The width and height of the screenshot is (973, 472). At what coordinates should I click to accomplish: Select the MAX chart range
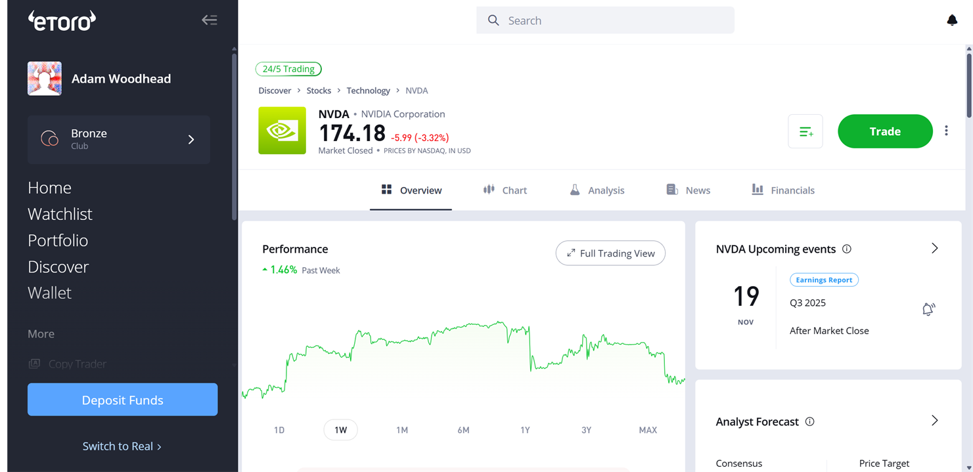tap(648, 430)
